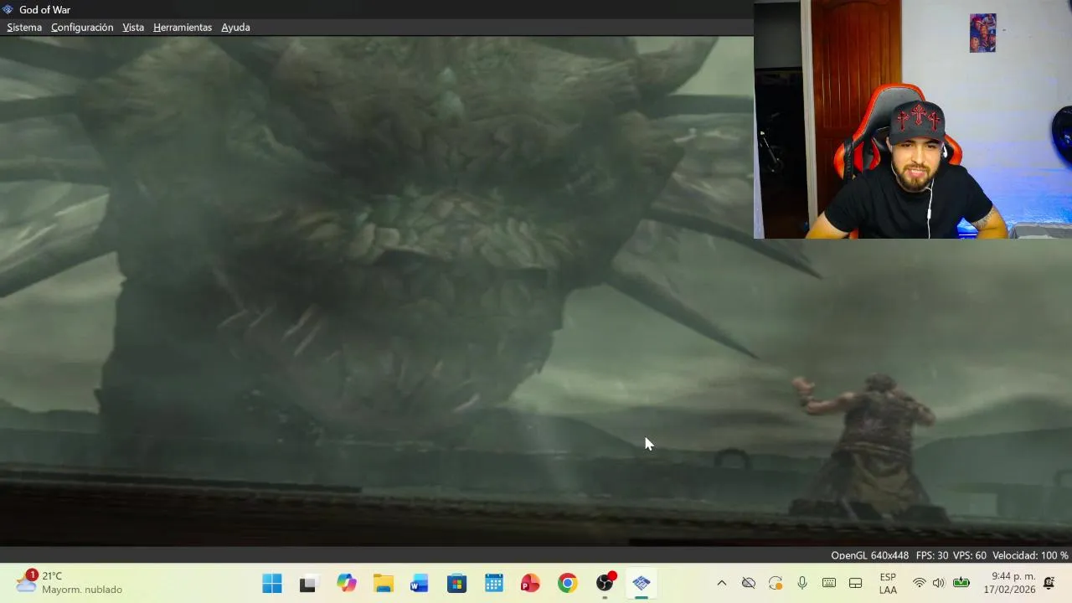This screenshot has width=1072, height=603.
Task: Open Task View from the taskbar
Action: [x=308, y=583]
